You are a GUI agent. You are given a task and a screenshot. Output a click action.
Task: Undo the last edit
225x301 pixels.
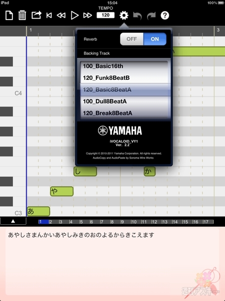point(137,16)
